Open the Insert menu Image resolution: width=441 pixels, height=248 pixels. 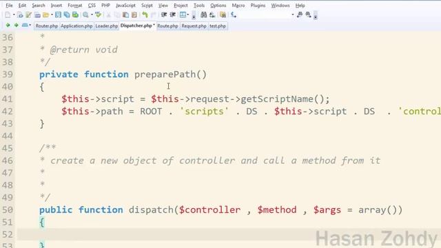pyautogui.click(x=57, y=6)
